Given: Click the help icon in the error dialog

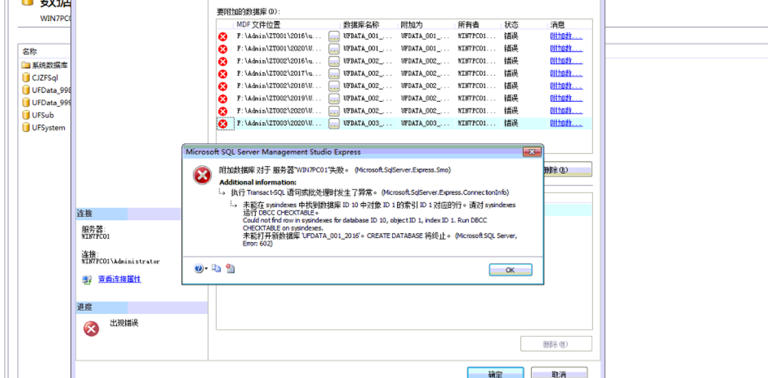Looking at the screenshot, I should (x=199, y=268).
